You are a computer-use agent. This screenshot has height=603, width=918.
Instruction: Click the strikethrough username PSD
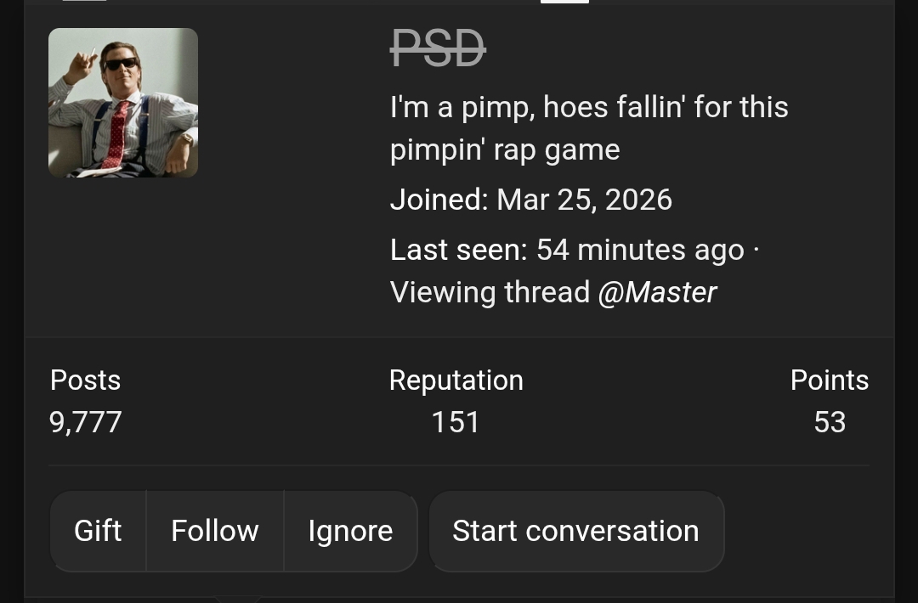[437, 49]
